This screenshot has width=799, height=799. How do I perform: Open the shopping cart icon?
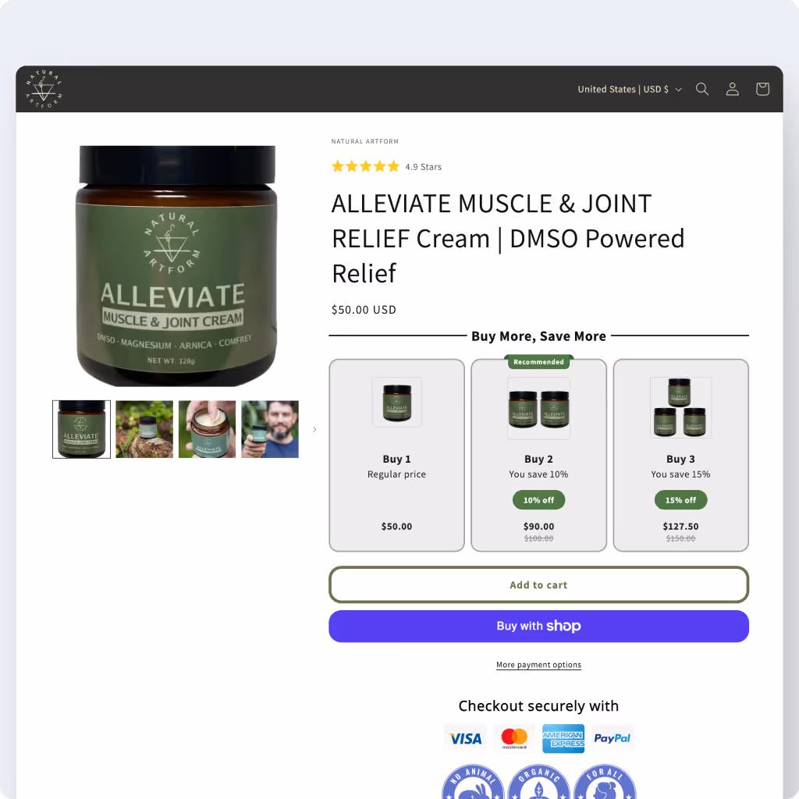(x=762, y=89)
